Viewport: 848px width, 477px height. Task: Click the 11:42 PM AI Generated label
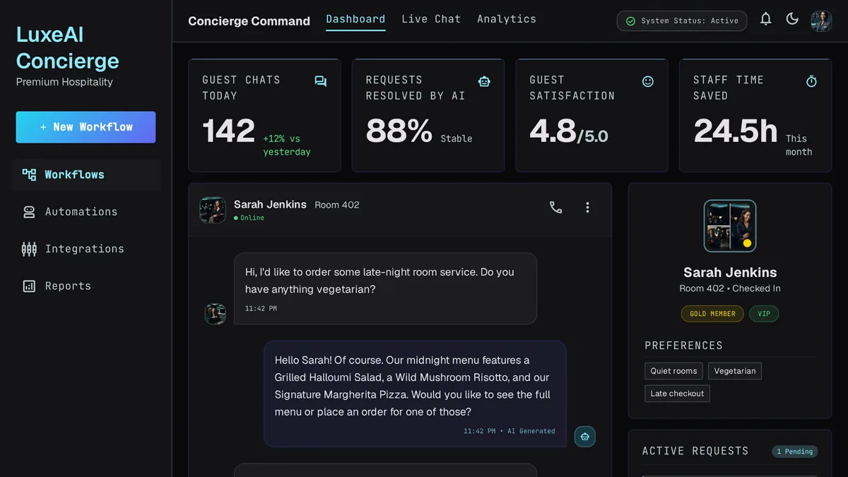pyautogui.click(x=509, y=431)
